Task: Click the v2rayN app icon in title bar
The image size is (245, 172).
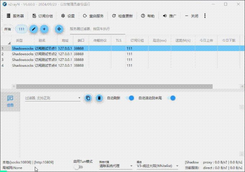Action: coord(5,4)
